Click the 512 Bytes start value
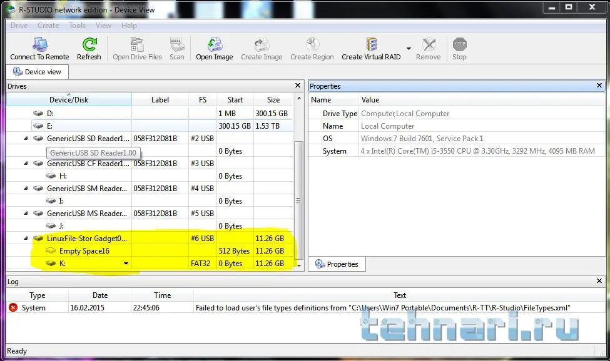This screenshot has width=610, height=361. (234, 251)
